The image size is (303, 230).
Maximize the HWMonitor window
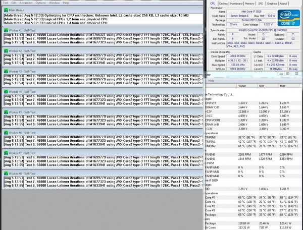tap(288, 74)
